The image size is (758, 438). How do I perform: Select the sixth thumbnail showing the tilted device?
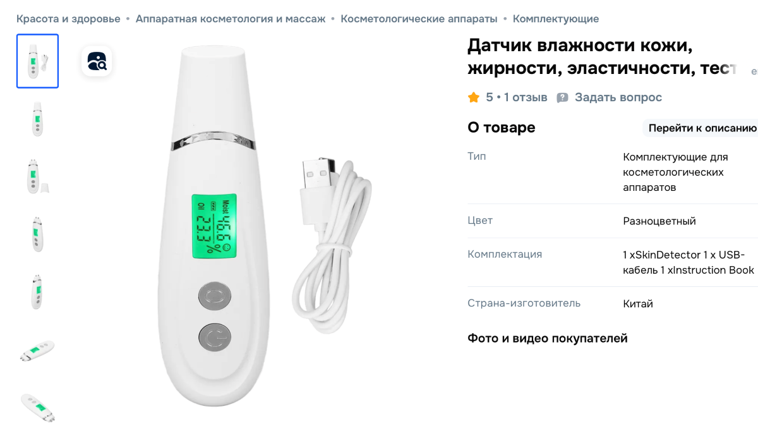click(x=37, y=350)
